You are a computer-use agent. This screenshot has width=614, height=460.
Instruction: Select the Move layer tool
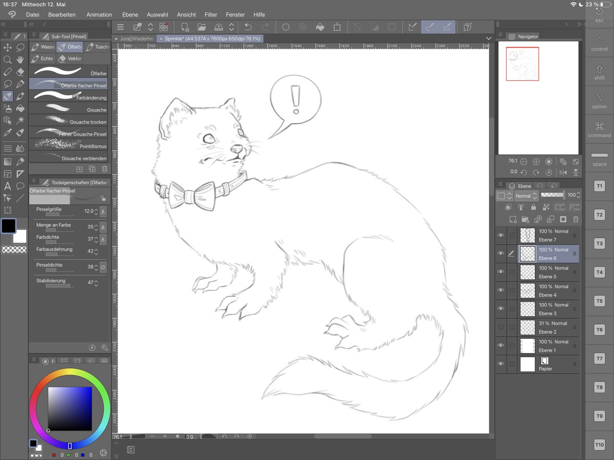click(8, 48)
